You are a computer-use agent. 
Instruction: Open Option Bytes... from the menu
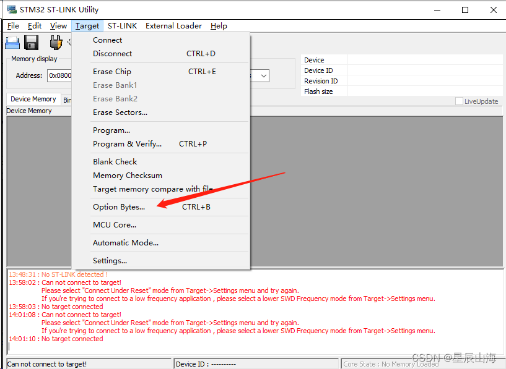[160, 206]
